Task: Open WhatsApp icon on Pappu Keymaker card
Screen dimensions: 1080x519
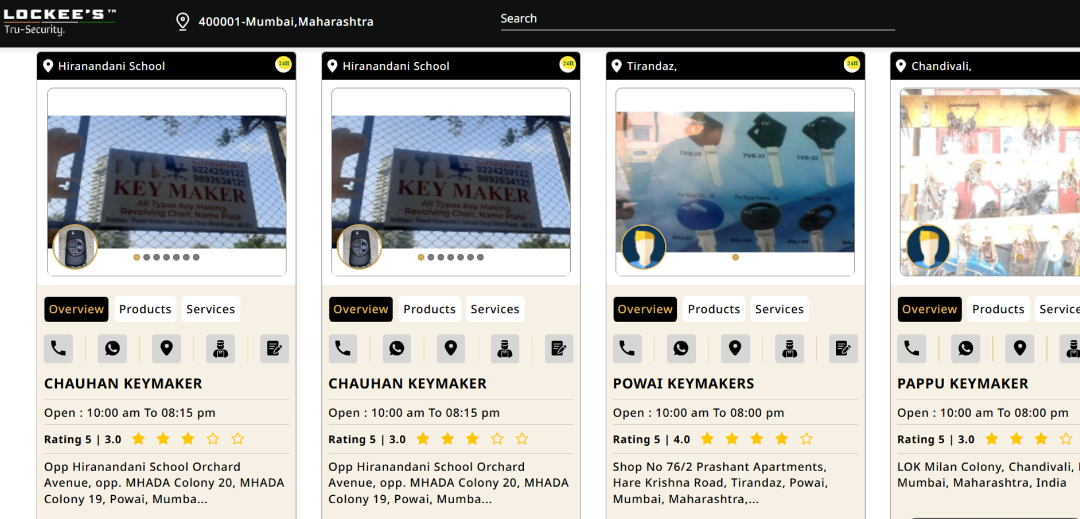Action: [x=966, y=349]
